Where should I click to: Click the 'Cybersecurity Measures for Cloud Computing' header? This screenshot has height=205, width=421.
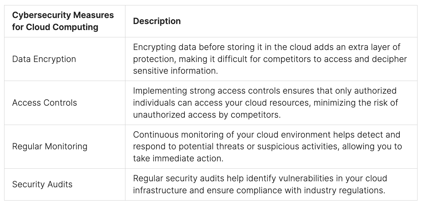(63, 21)
